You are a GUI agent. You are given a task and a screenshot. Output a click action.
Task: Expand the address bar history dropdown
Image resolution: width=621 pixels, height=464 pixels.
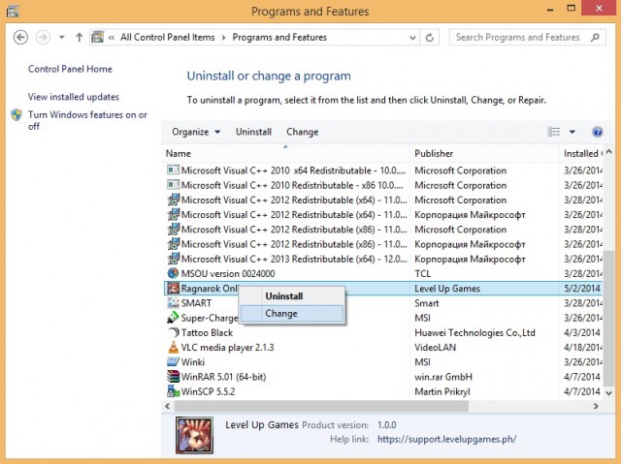[x=412, y=38]
